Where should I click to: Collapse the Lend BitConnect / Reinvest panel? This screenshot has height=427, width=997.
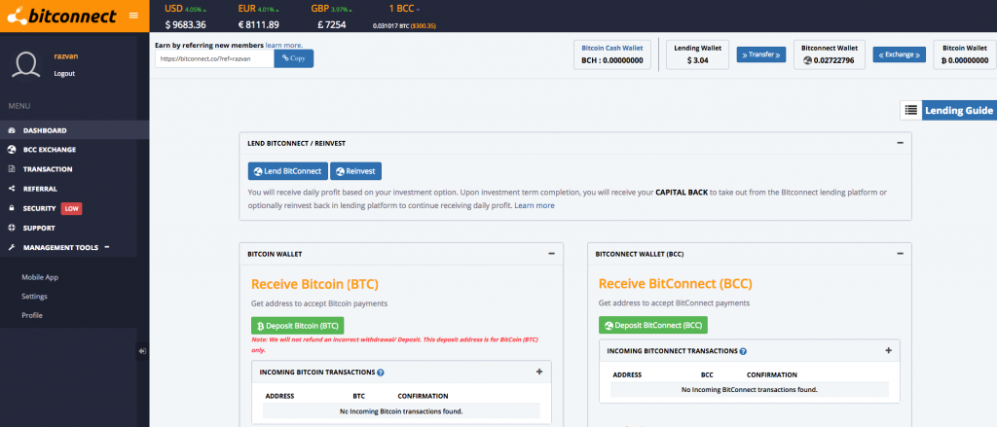coord(900,143)
